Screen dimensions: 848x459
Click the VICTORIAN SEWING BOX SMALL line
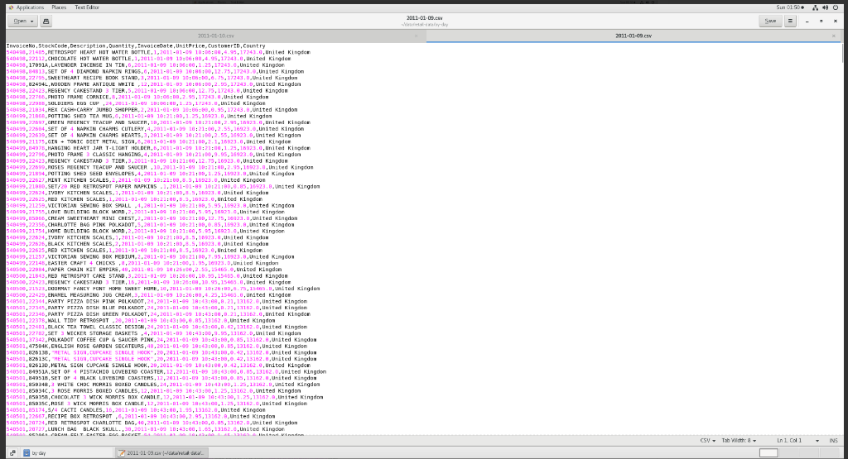pos(151,206)
